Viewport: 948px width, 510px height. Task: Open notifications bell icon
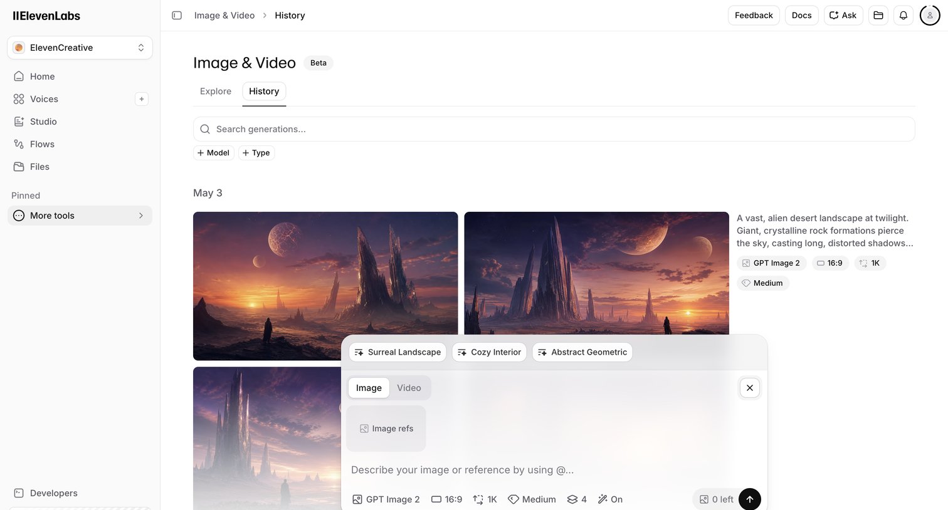[903, 15]
